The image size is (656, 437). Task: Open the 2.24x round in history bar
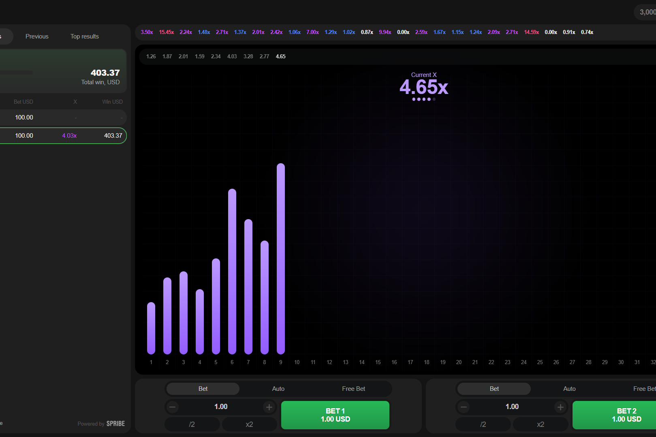pos(186,32)
